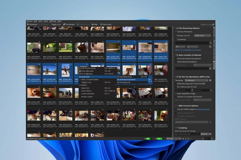Open the Template dropdown
This screenshot has width=241, height=160.
196,80
